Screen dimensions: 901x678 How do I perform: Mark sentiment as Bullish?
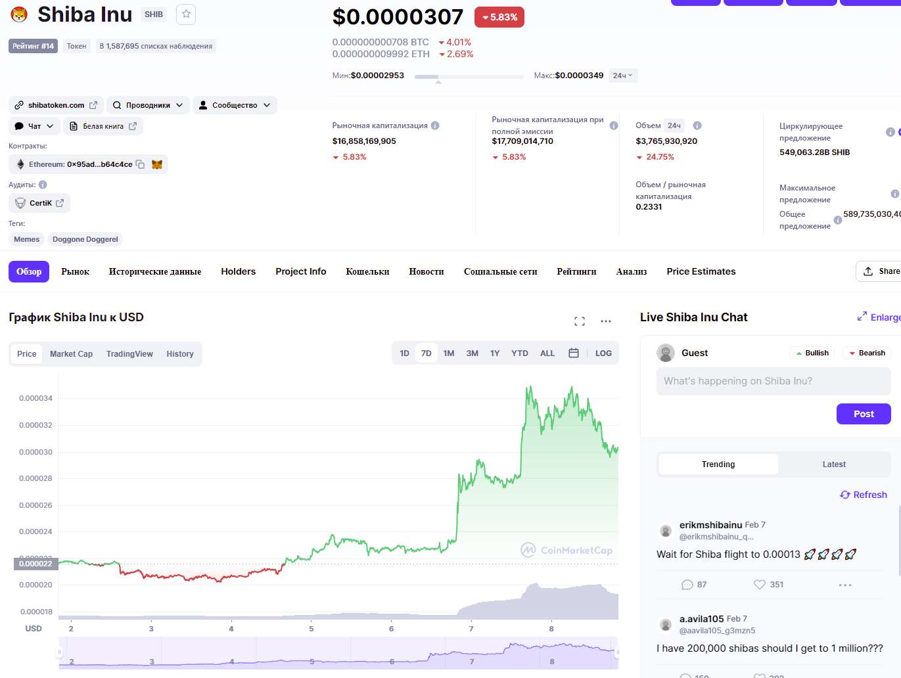pos(812,353)
